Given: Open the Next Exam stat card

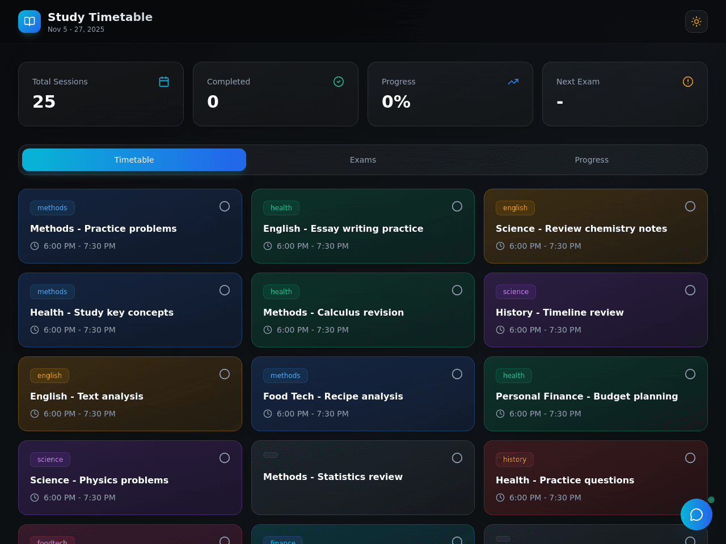Looking at the screenshot, I should tap(625, 94).
